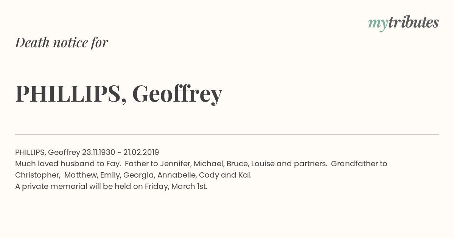Select the "Death notice for" heading
Viewport: 454px width, 238px height.
click(x=62, y=43)
